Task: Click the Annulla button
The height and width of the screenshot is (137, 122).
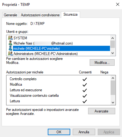Action: [84, 132]
